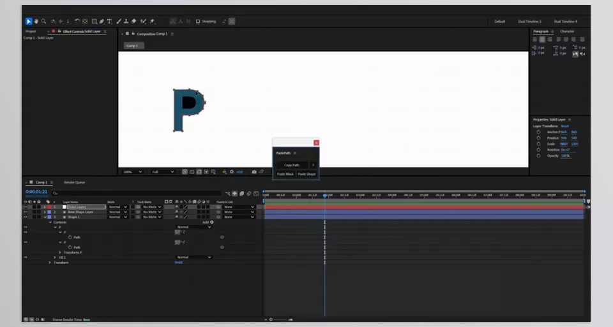Close the PastePath floating panel
The image size is (613, 327).
pos(316,143)
